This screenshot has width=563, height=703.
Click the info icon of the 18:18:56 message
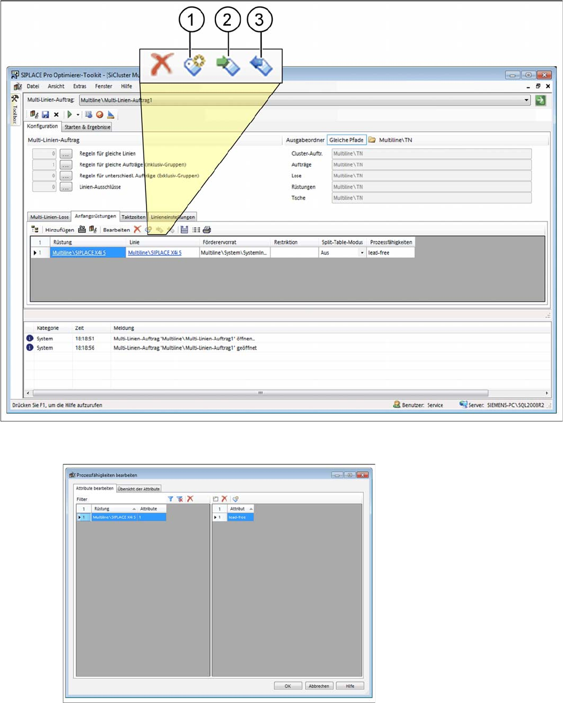30,348
